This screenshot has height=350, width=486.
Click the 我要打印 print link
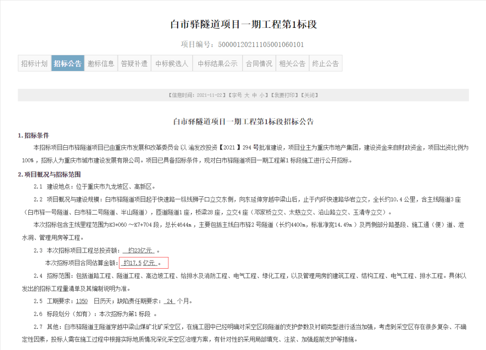283,95
